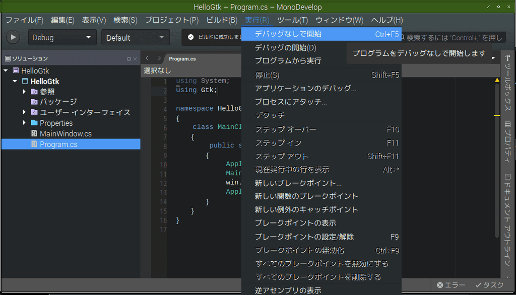This screenshot has width=516, height=295.
Task: Click line number 12 in gutter
Action: coord(163,183)
